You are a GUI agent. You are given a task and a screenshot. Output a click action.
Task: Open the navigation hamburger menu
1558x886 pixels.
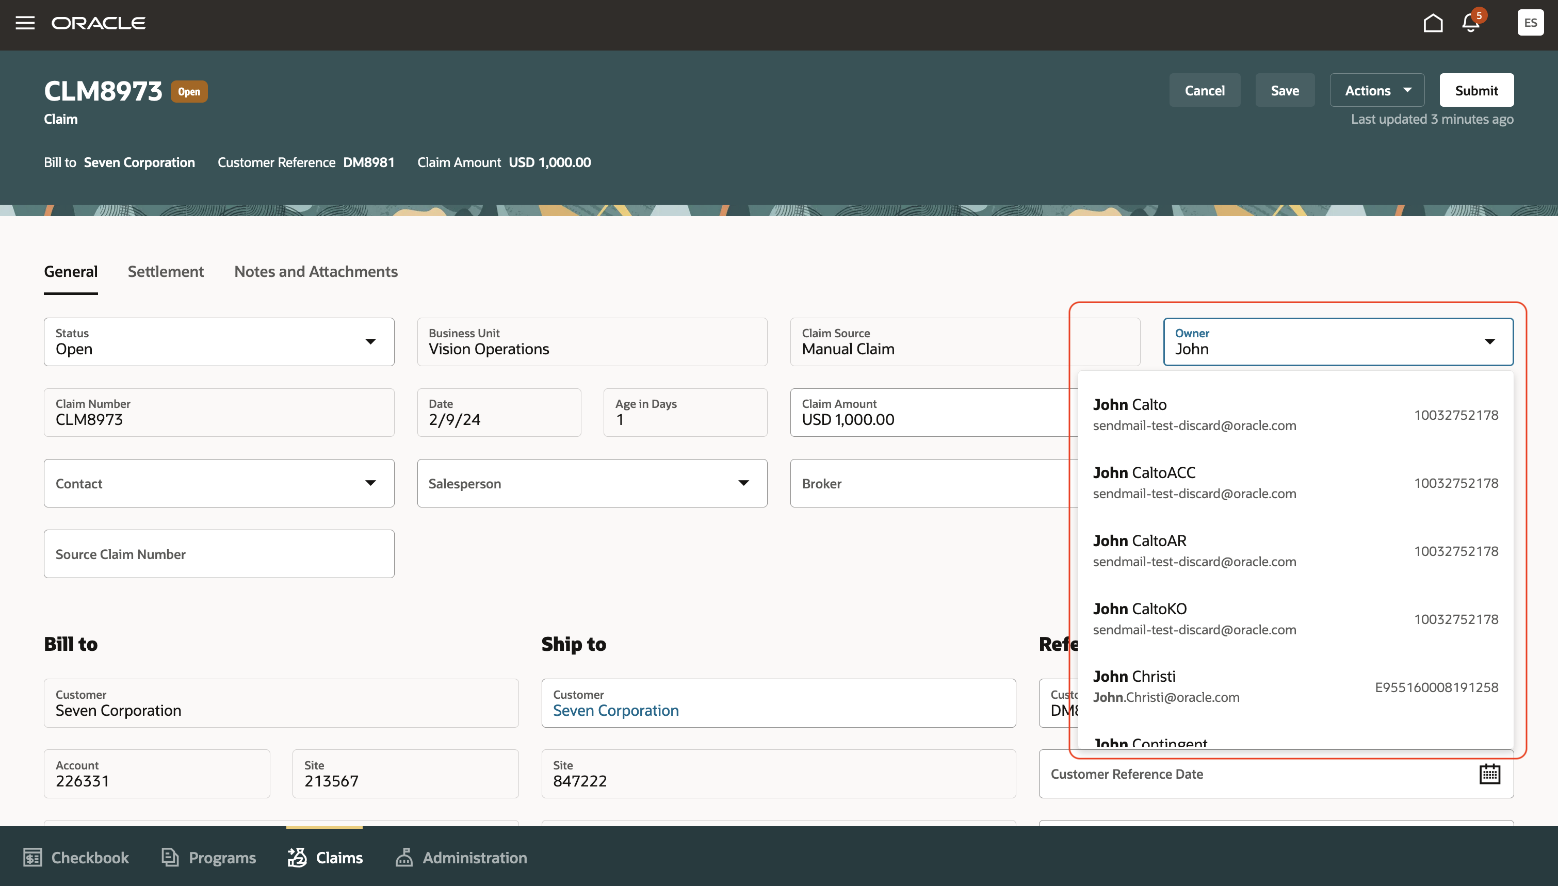click(26, 23)
